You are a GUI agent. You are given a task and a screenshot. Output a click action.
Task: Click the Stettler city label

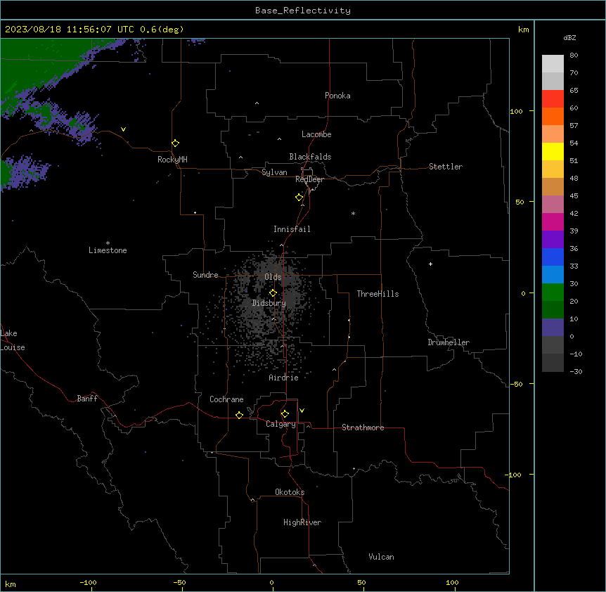tap(446, 167)
